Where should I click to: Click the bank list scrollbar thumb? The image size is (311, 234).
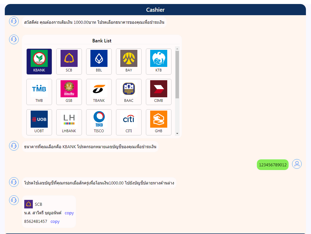(x=177, y=75)
